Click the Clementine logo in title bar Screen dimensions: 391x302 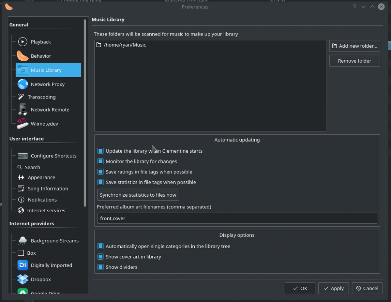pyautogui.click(x=9, y=7)
